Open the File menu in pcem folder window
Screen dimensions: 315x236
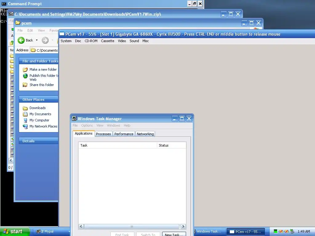click(x=20, y=30)
